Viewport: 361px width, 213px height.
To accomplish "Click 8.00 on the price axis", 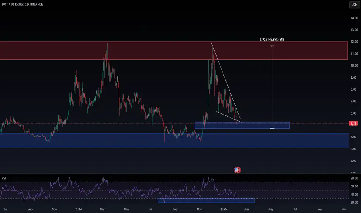I will tap(354, 89).
